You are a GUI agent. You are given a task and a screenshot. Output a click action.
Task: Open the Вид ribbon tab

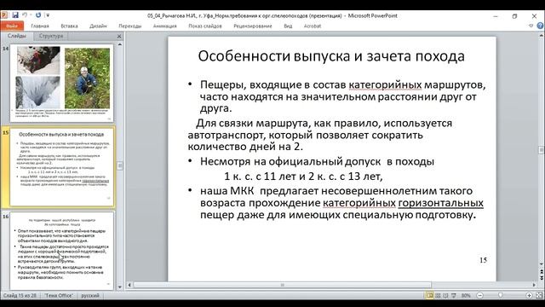pyautogui.click(x=288, y=26)
